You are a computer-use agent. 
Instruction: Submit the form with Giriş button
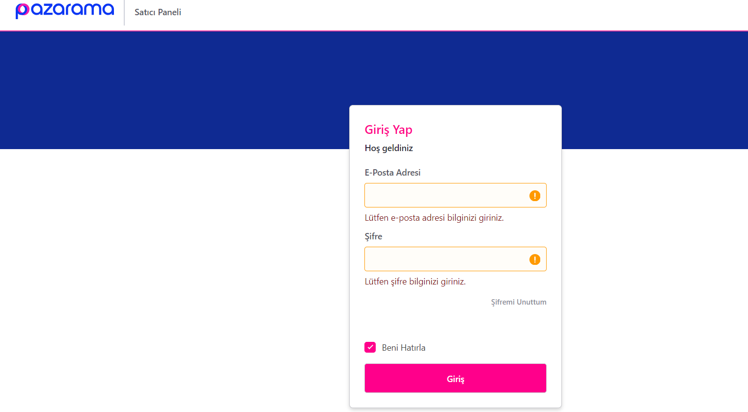455,378
